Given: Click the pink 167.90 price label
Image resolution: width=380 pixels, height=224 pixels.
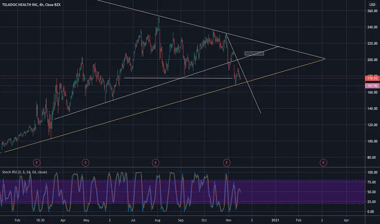Looking at the screenshot, I should tap(372, 86).
